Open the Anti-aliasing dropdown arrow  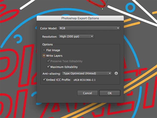click(110, 73)
